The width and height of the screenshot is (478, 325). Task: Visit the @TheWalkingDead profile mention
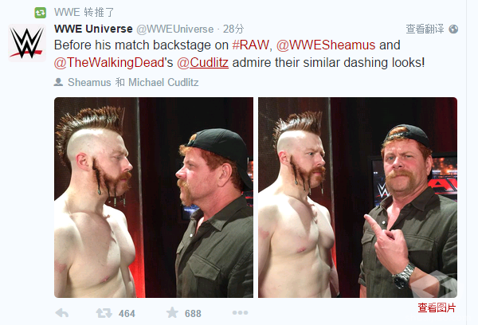coord(109,62)
